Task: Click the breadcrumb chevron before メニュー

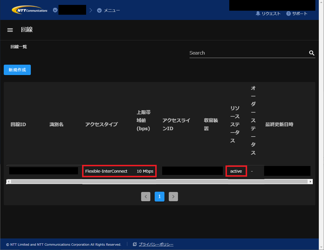Action: click(x=91, y=10)
